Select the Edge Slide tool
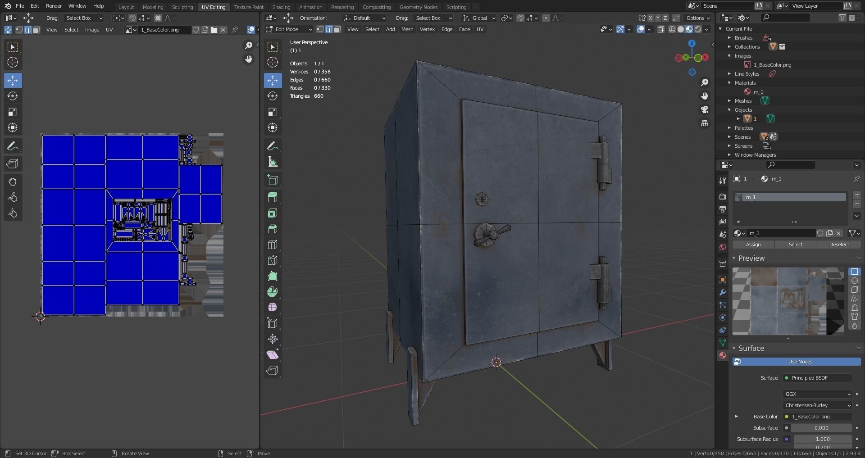Screen dimensions: 865x458 coord(273,323)
